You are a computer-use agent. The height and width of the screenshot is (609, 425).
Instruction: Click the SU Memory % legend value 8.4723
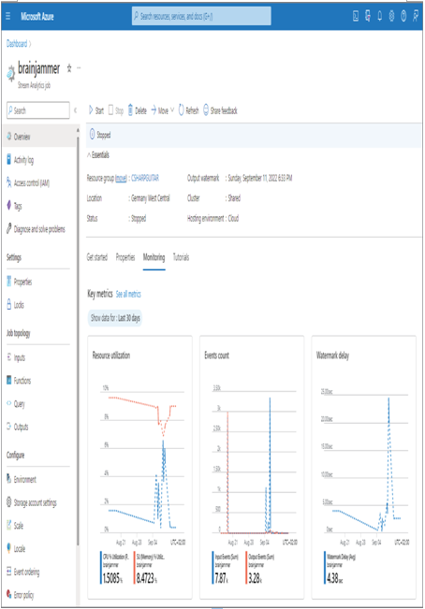(147, 578)
